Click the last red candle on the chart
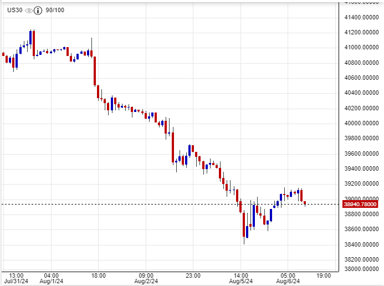The width and height of the screenshot is (384, 286). tap(304, 203)
